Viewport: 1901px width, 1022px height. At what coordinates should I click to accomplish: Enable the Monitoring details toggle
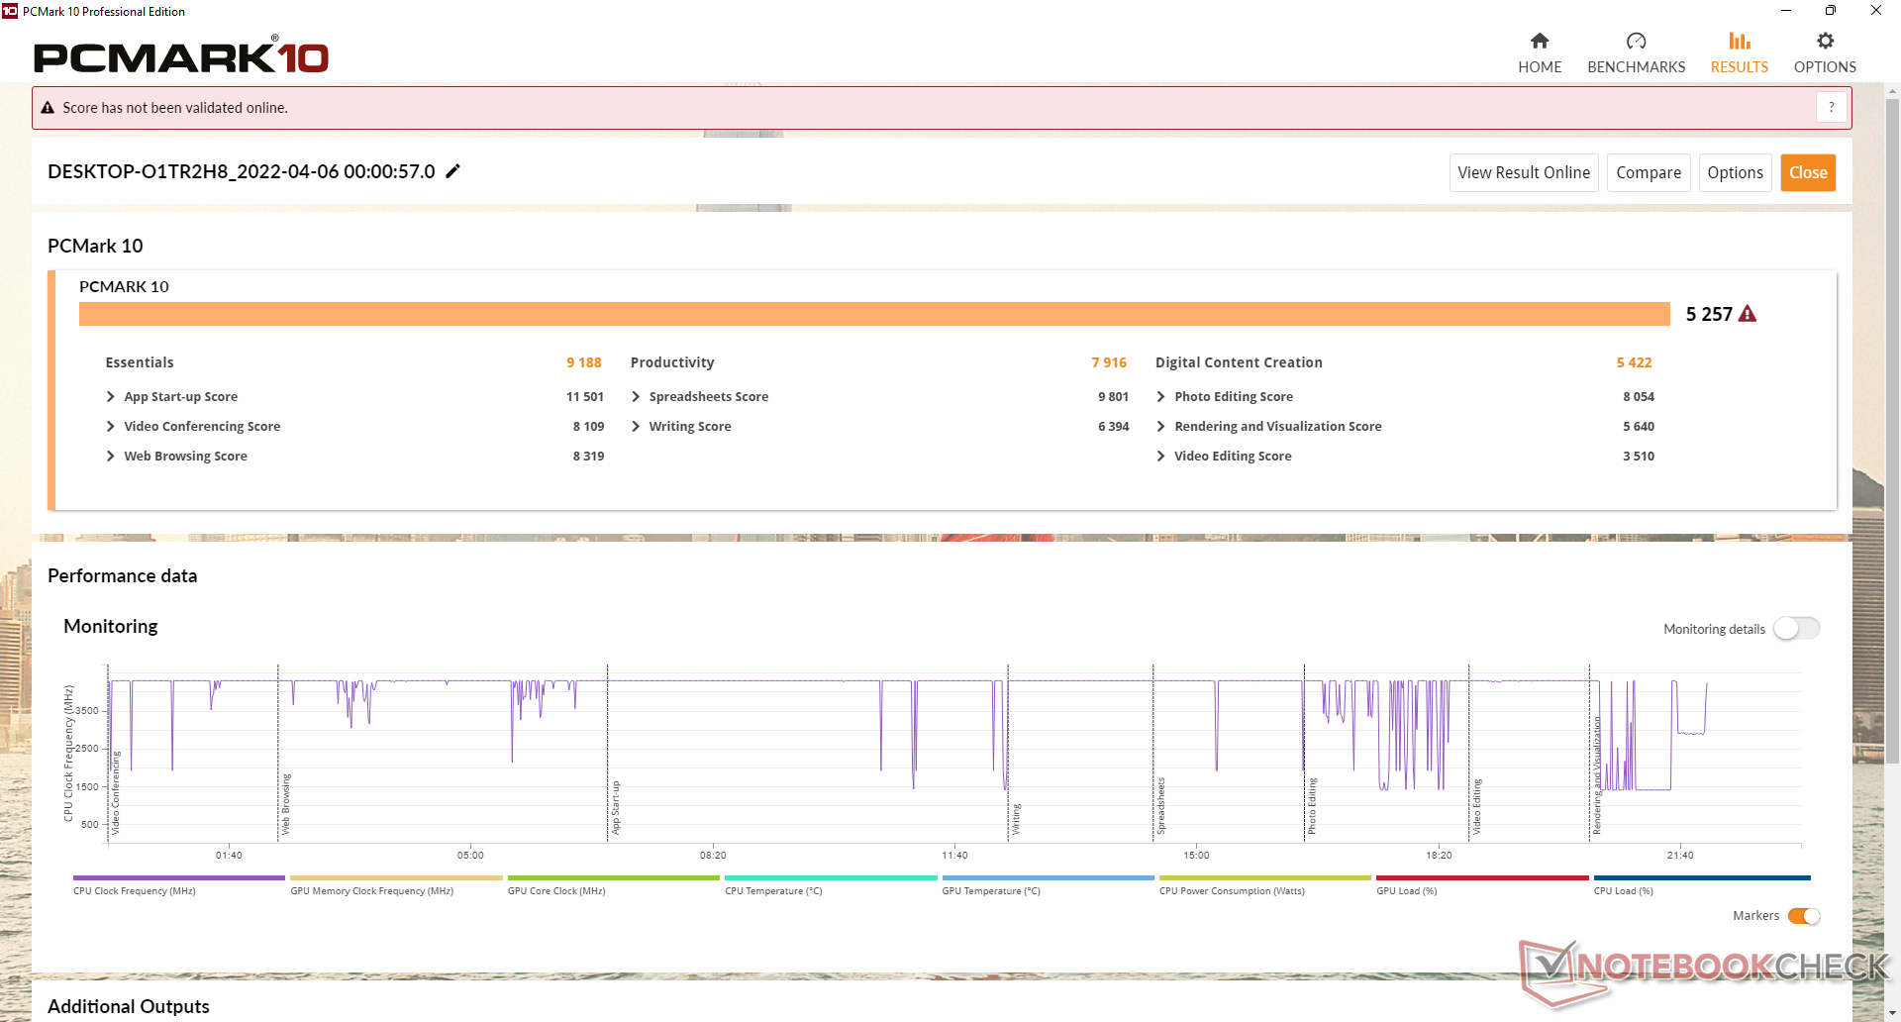pos(1796,629)
